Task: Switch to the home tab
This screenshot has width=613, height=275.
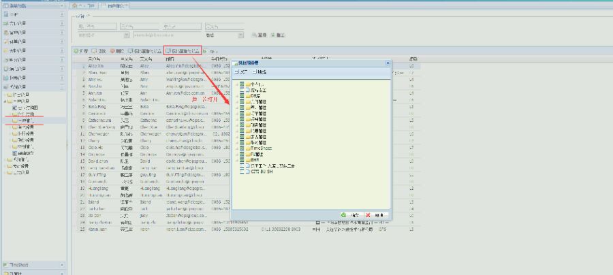Action: click(84, 6)
